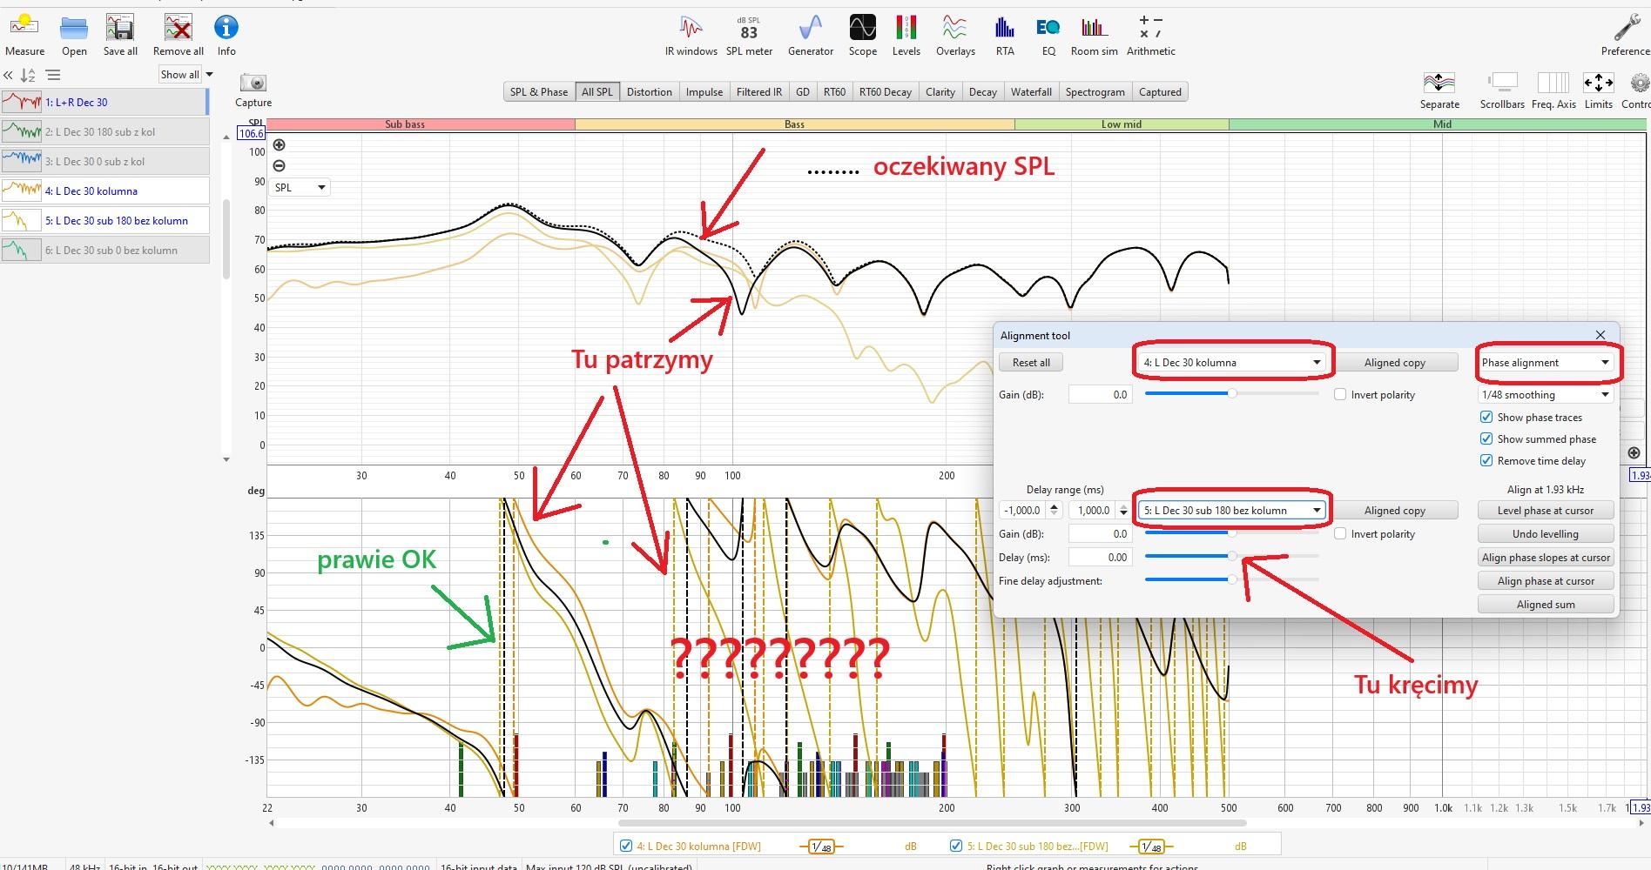Viewport: 1651px width, 870px height.
Task: Switch to the Waterfall tab
Action: coord(1030,92)
